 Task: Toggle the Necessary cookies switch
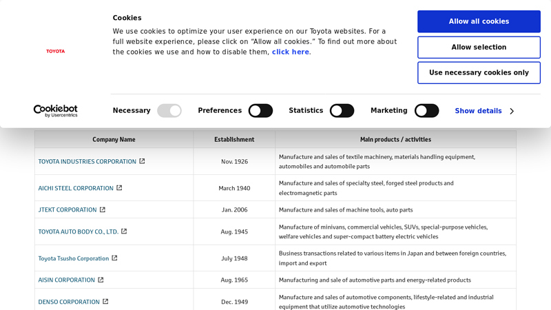click(169, 111)
